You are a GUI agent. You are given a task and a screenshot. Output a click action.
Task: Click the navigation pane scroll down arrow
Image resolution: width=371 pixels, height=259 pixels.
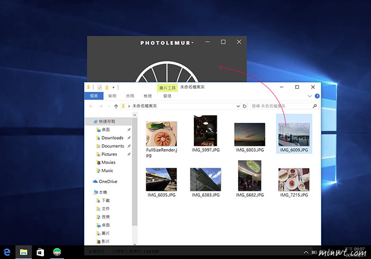pyautogui.click(x=135, y=244)
